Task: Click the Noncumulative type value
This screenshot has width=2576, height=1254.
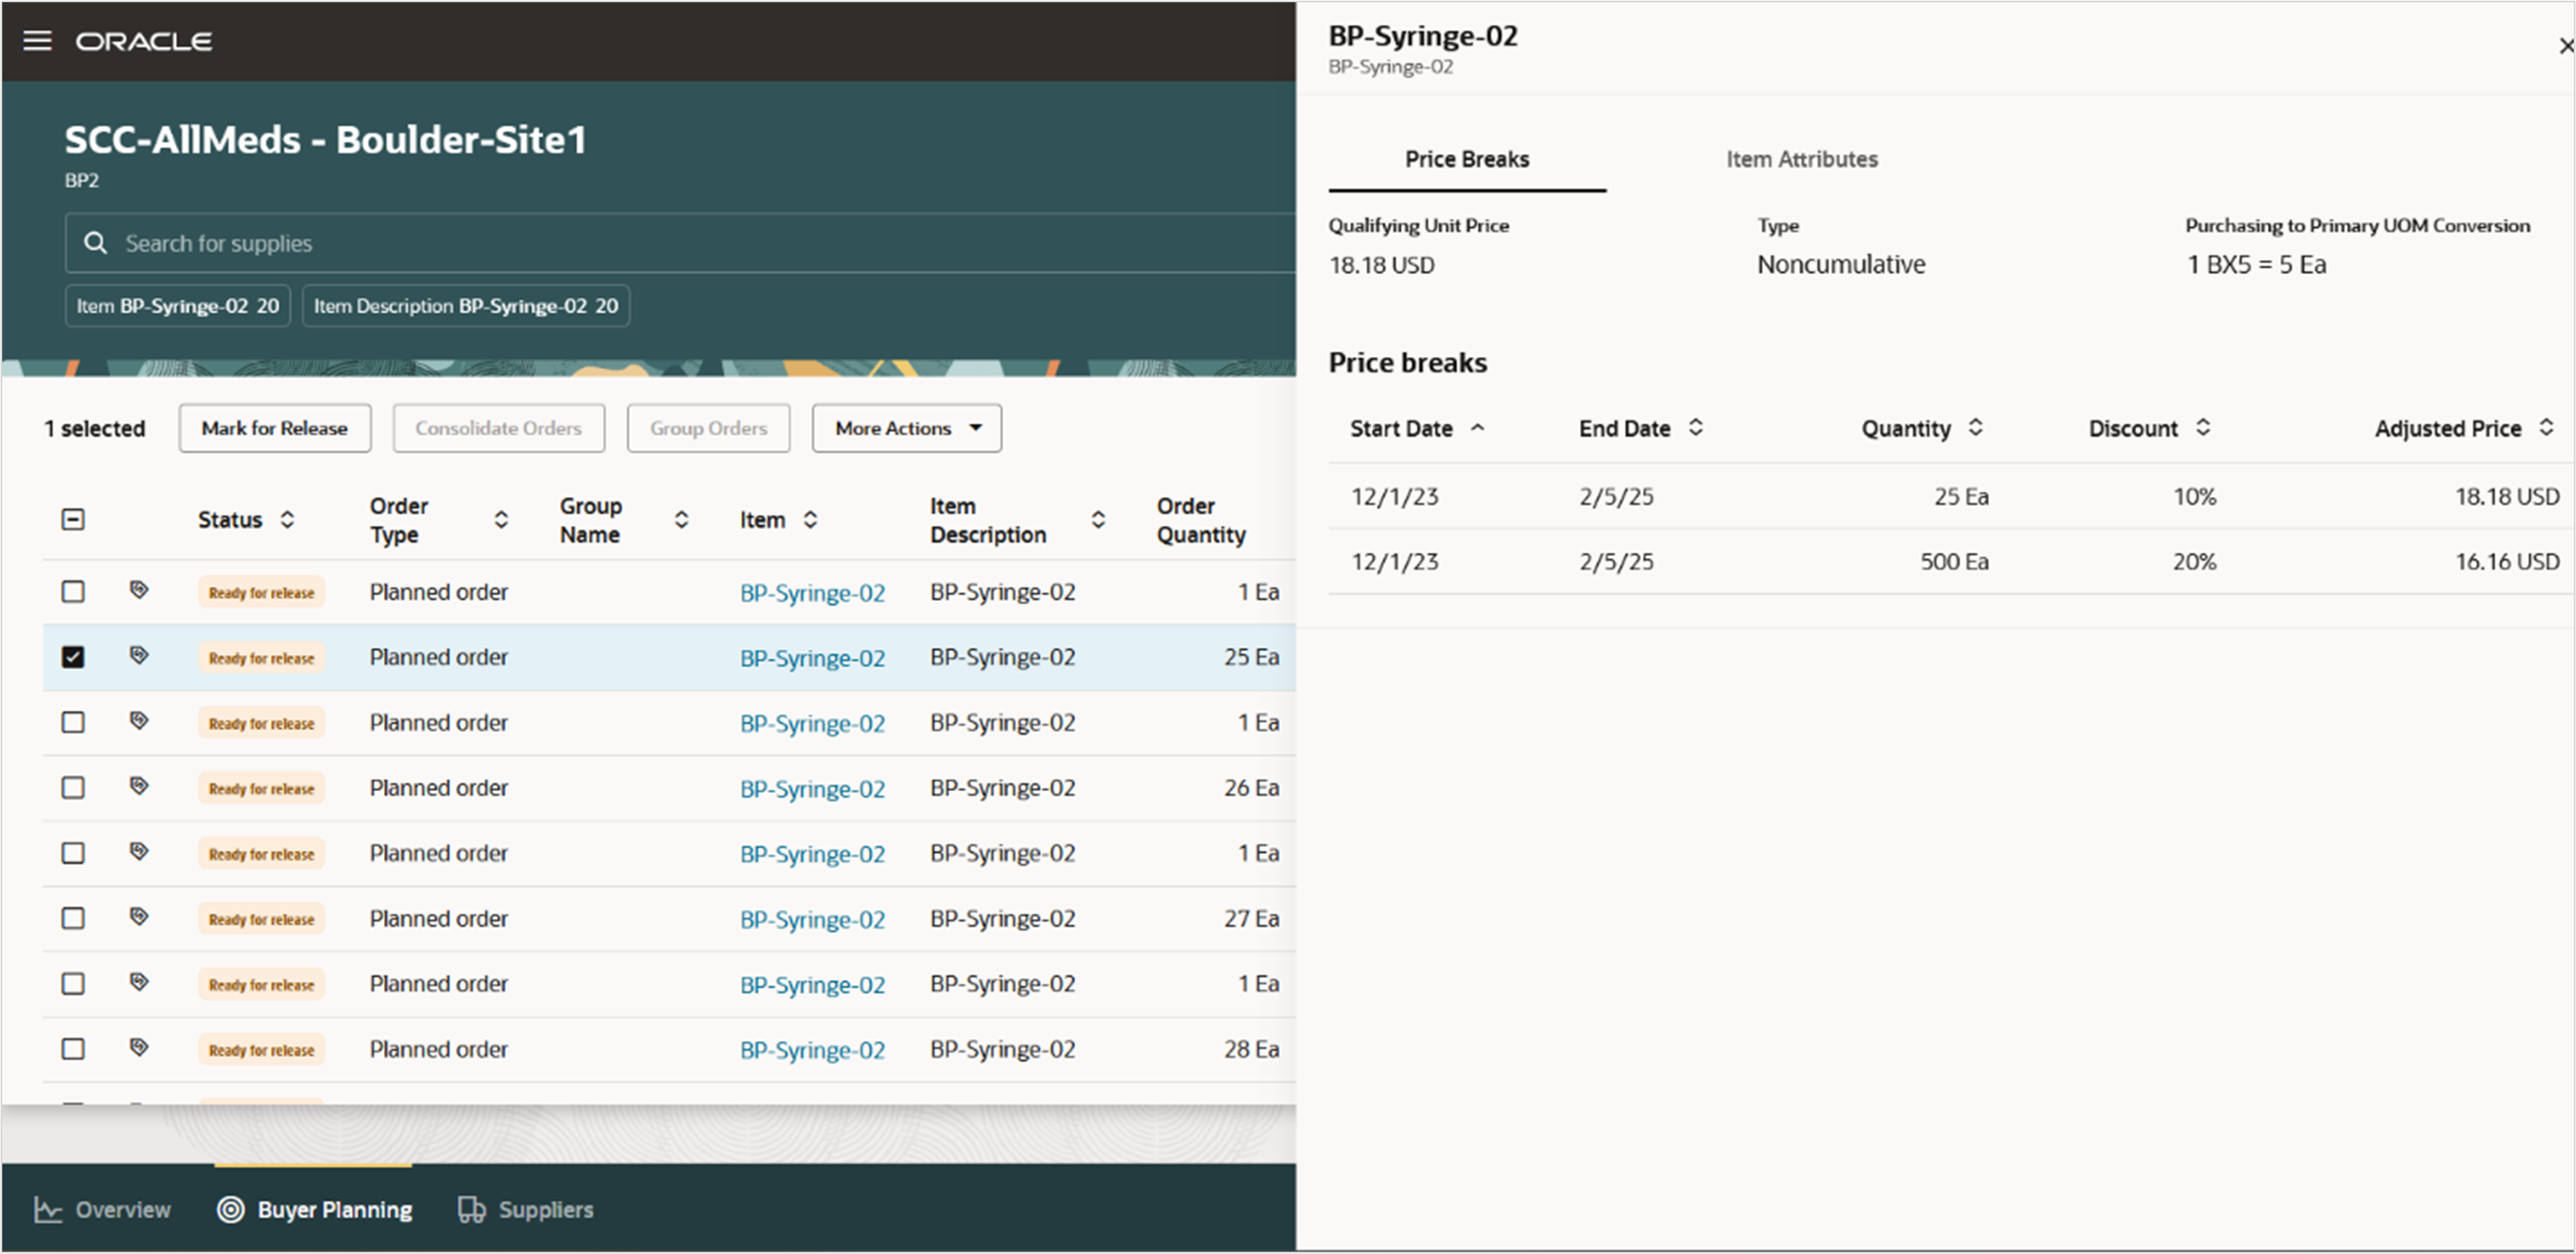Action: point(1841,265)
